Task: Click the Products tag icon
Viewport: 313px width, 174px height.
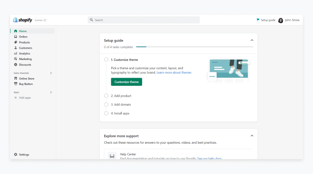Action: point(16,42)
